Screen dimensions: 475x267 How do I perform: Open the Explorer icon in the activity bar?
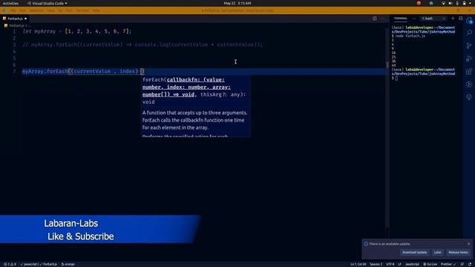point(469,20)
